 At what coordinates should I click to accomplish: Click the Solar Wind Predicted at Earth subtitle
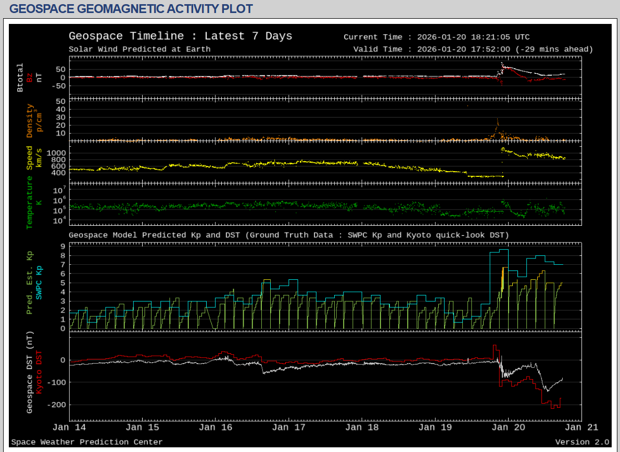click(140, 49)
